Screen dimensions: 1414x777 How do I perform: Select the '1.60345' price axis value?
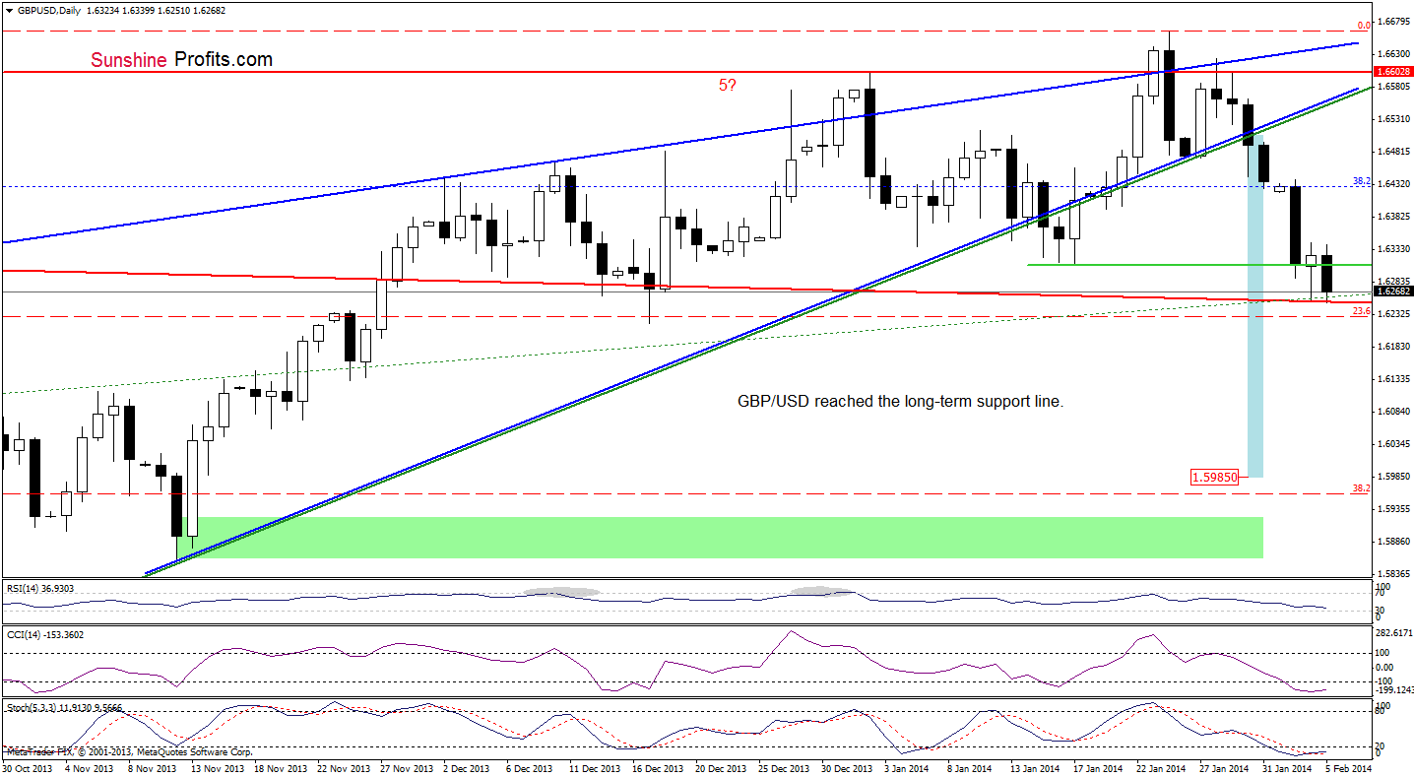1392,443
